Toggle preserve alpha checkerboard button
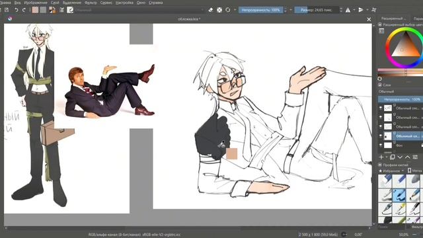Viewport: 423px width, 238px height. [x=219, y=10]
